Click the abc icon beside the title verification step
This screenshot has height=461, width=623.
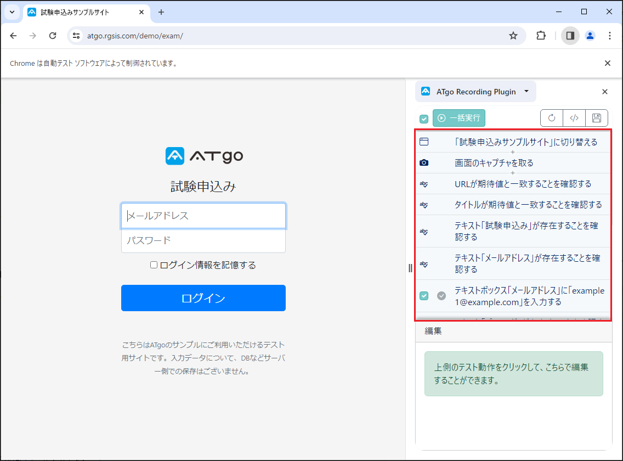coord(423,205)
